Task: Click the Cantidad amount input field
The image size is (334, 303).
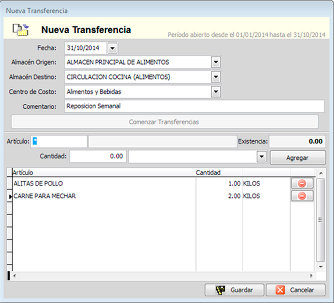Action: click(x=98, y=156)
